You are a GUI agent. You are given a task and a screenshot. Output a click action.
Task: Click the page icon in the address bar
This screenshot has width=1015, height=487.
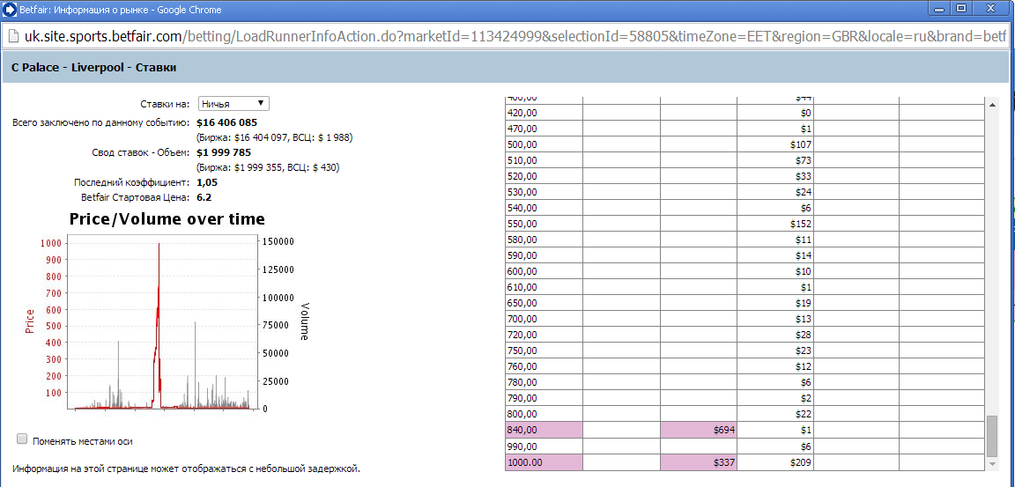click(13, 36)
